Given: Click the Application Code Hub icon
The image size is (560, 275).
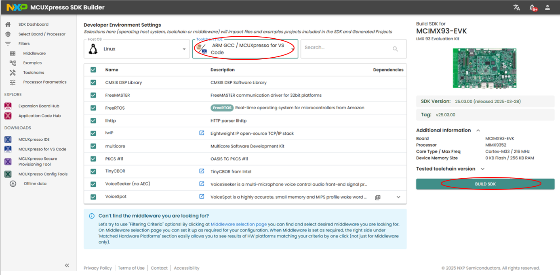Looking at the screenshot, I should point(8,116).
